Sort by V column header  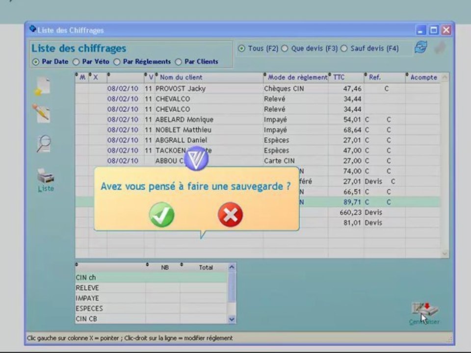(150, 77)
